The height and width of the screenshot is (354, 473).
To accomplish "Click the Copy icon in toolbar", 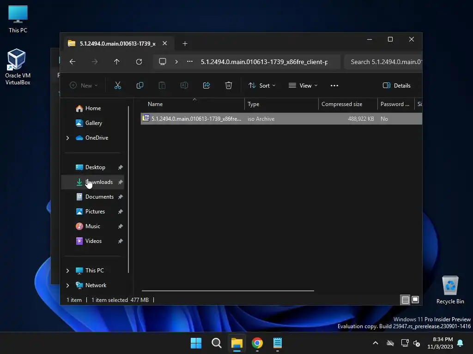I will (139, 85).
